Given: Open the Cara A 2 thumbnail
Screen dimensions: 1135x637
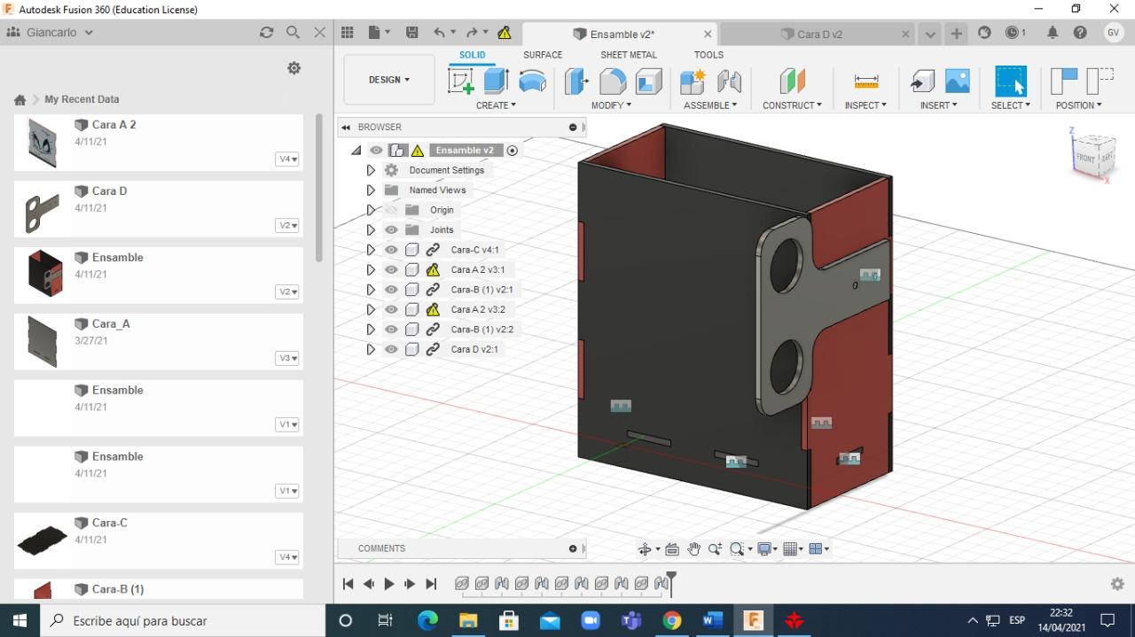Looking at the screenshot, I should pyautogui.click(x=42, y=142).
